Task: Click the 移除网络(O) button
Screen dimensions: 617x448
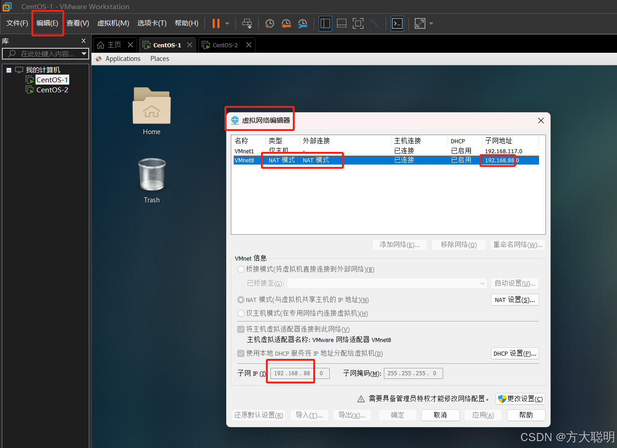Action: click(x=459, y=245)
